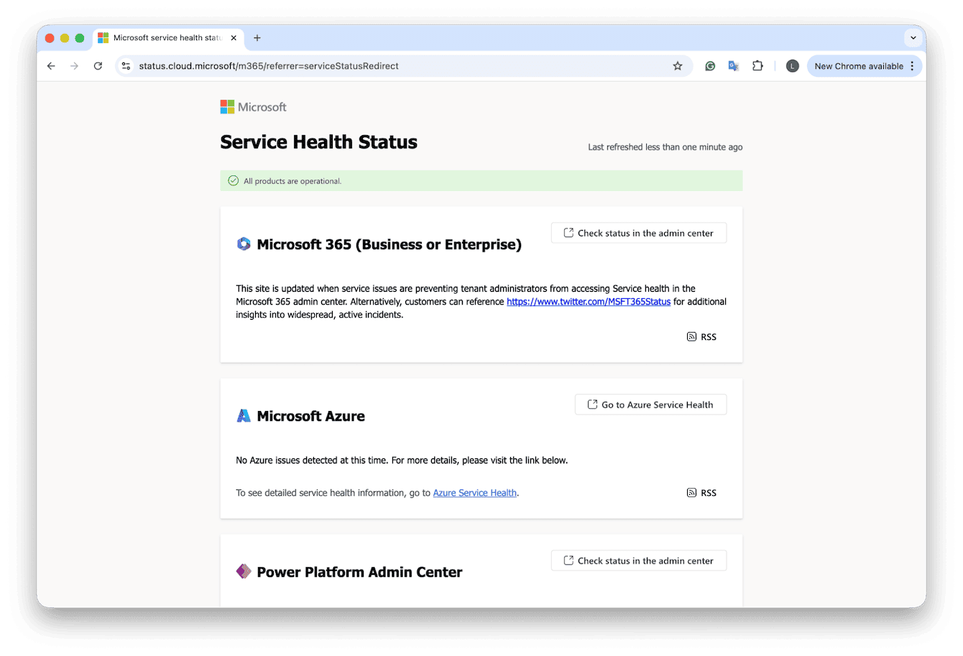Click the site information icon in address bar
963x656 pixels.
click(x=126, y=65)
